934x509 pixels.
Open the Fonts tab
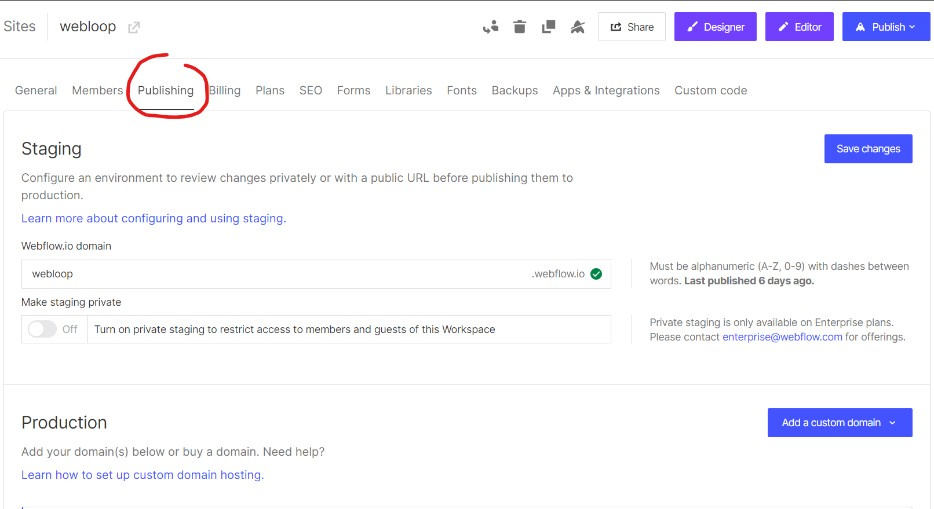click(462, 90)
